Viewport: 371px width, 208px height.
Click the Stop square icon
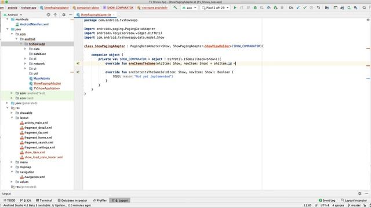pyautogui.click(x=282, y=8)
